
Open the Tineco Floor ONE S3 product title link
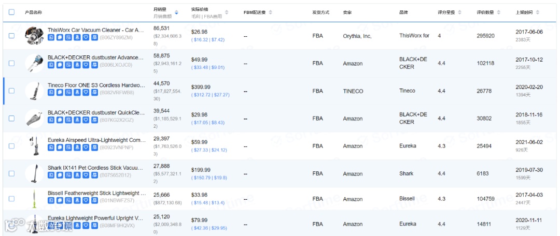click(96, 85)
